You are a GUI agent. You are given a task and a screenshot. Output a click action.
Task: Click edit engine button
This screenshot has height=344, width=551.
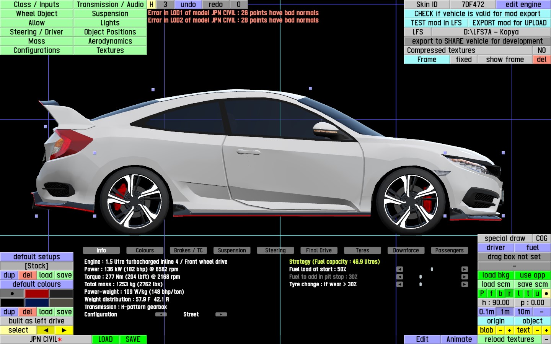523,5
